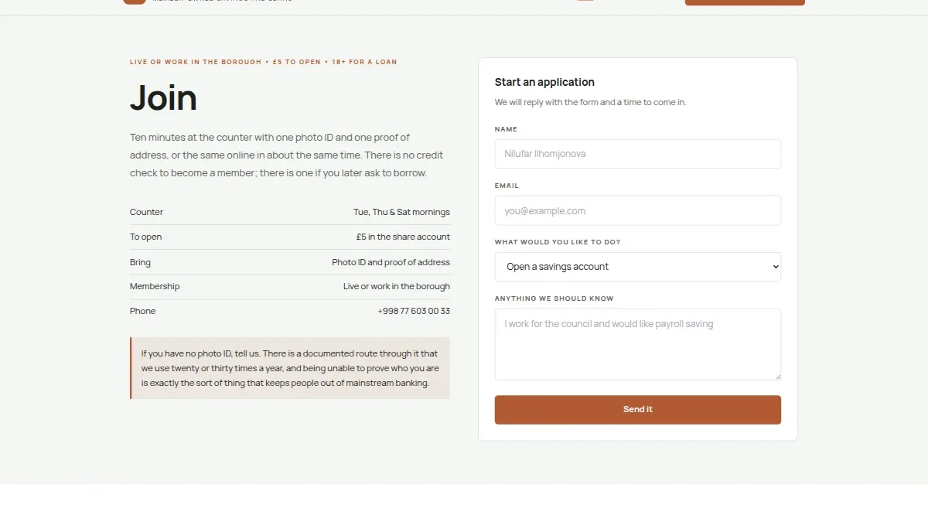This screenshot has width=928, height=522.
Task: Select the Membership eligibility row
Action: pos(290,286)
